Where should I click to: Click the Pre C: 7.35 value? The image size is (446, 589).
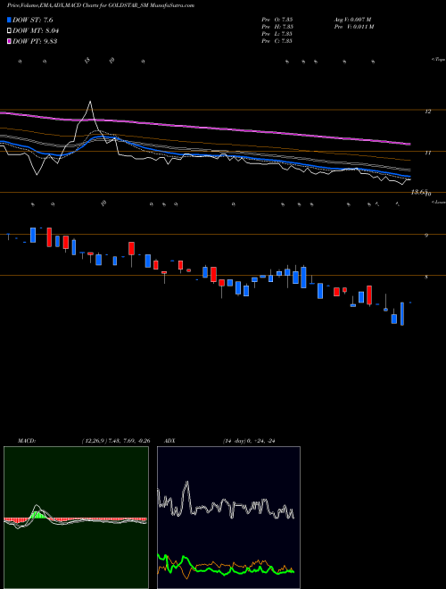(277, 41)
